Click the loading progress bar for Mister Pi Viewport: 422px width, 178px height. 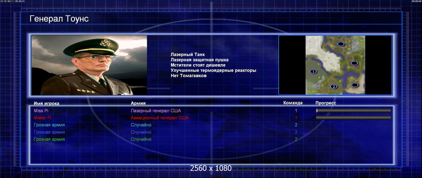click(x=353, y=118)
